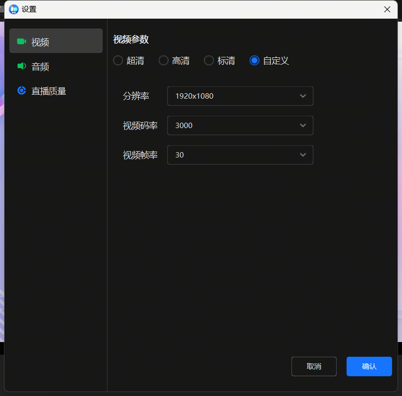Screen dimensions: 402x396
Task: Click the 取消 cancel button
Action: click(314, 366)
